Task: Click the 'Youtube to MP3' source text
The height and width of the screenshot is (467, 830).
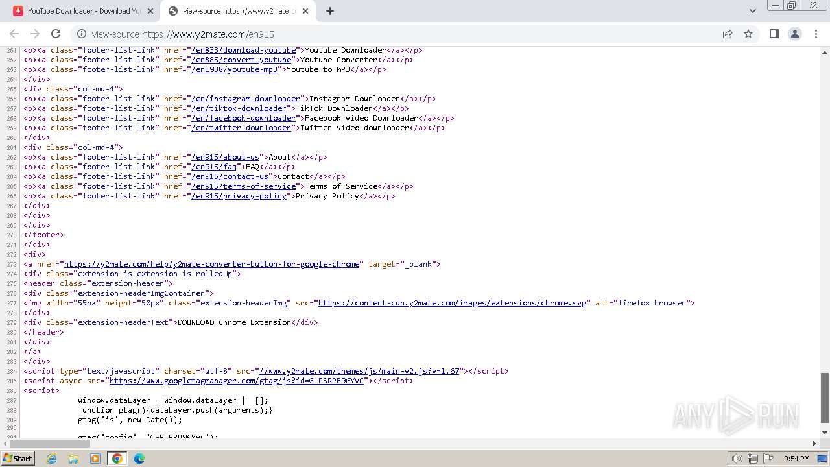Action: pyautogui.click(x=318, y=69)
